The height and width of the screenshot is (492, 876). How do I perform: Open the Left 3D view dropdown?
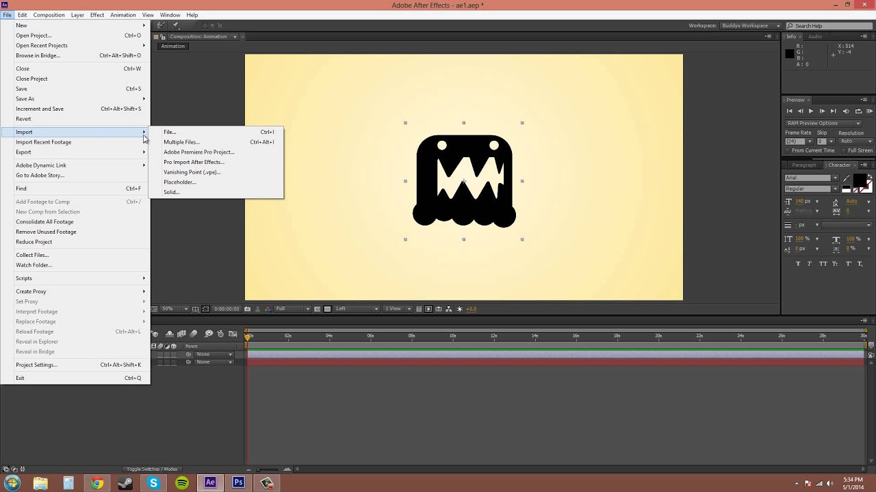point(356,309)
